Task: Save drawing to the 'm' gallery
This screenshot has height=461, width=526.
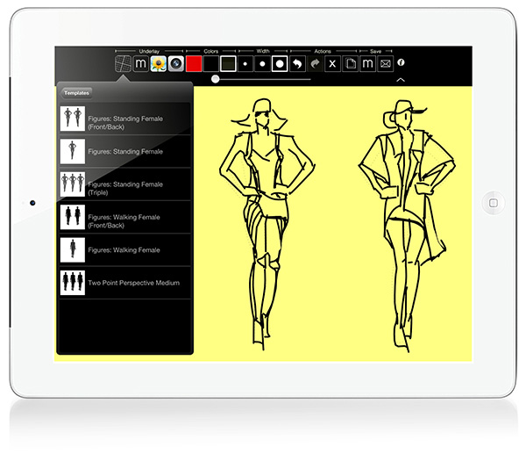Action: [x=367, y=64]
